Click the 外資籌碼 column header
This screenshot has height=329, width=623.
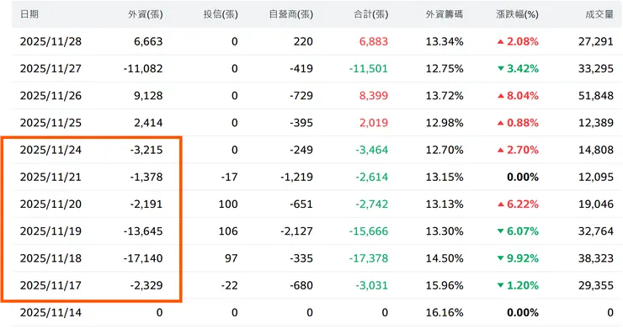coord(445,14)
